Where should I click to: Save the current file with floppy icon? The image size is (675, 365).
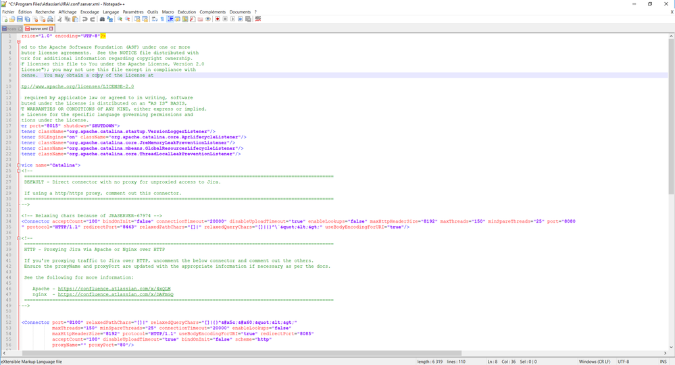click(20, 19)
